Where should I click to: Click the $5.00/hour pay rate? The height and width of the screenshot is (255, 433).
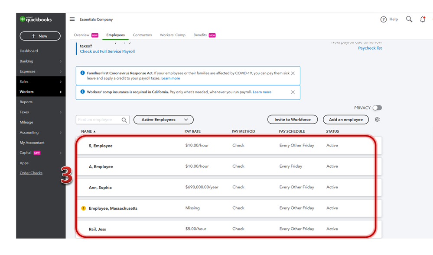tap(196, 229)
